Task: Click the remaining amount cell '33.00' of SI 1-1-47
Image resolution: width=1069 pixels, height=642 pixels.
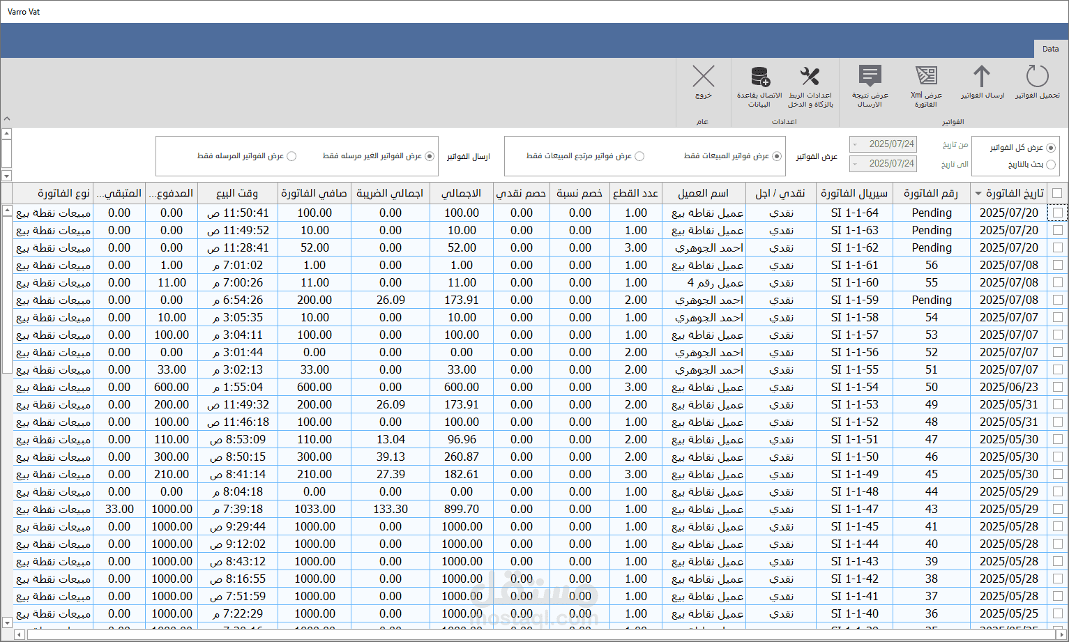Action: click(119, 509)
